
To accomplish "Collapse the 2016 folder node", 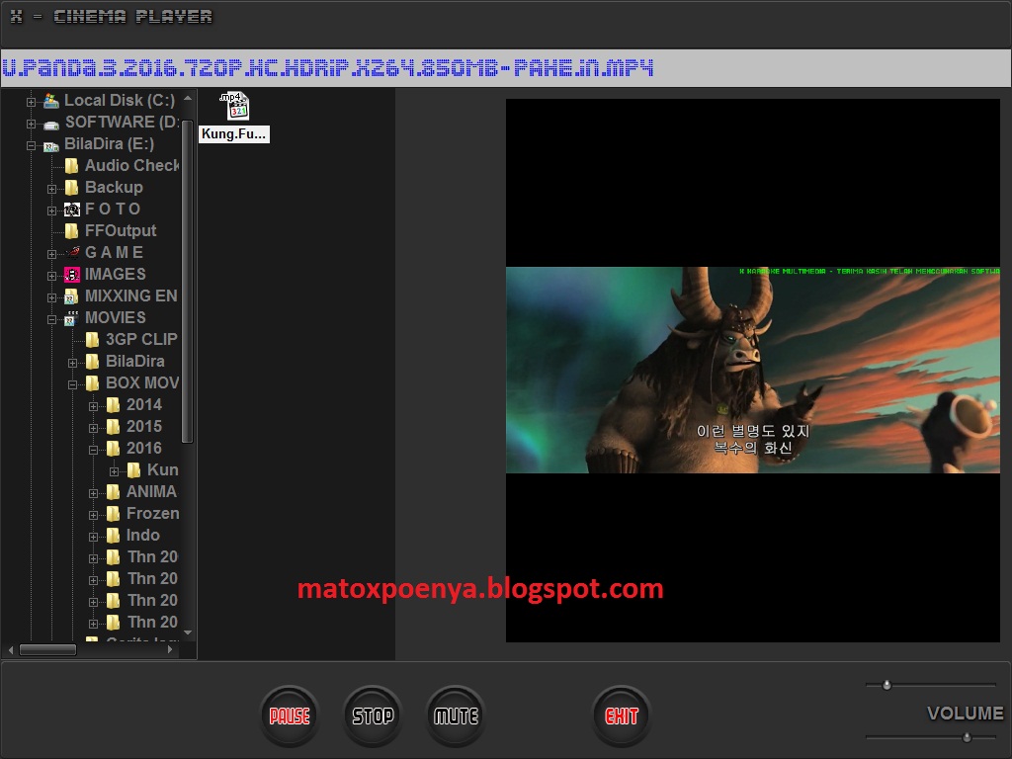I will 93,450.
